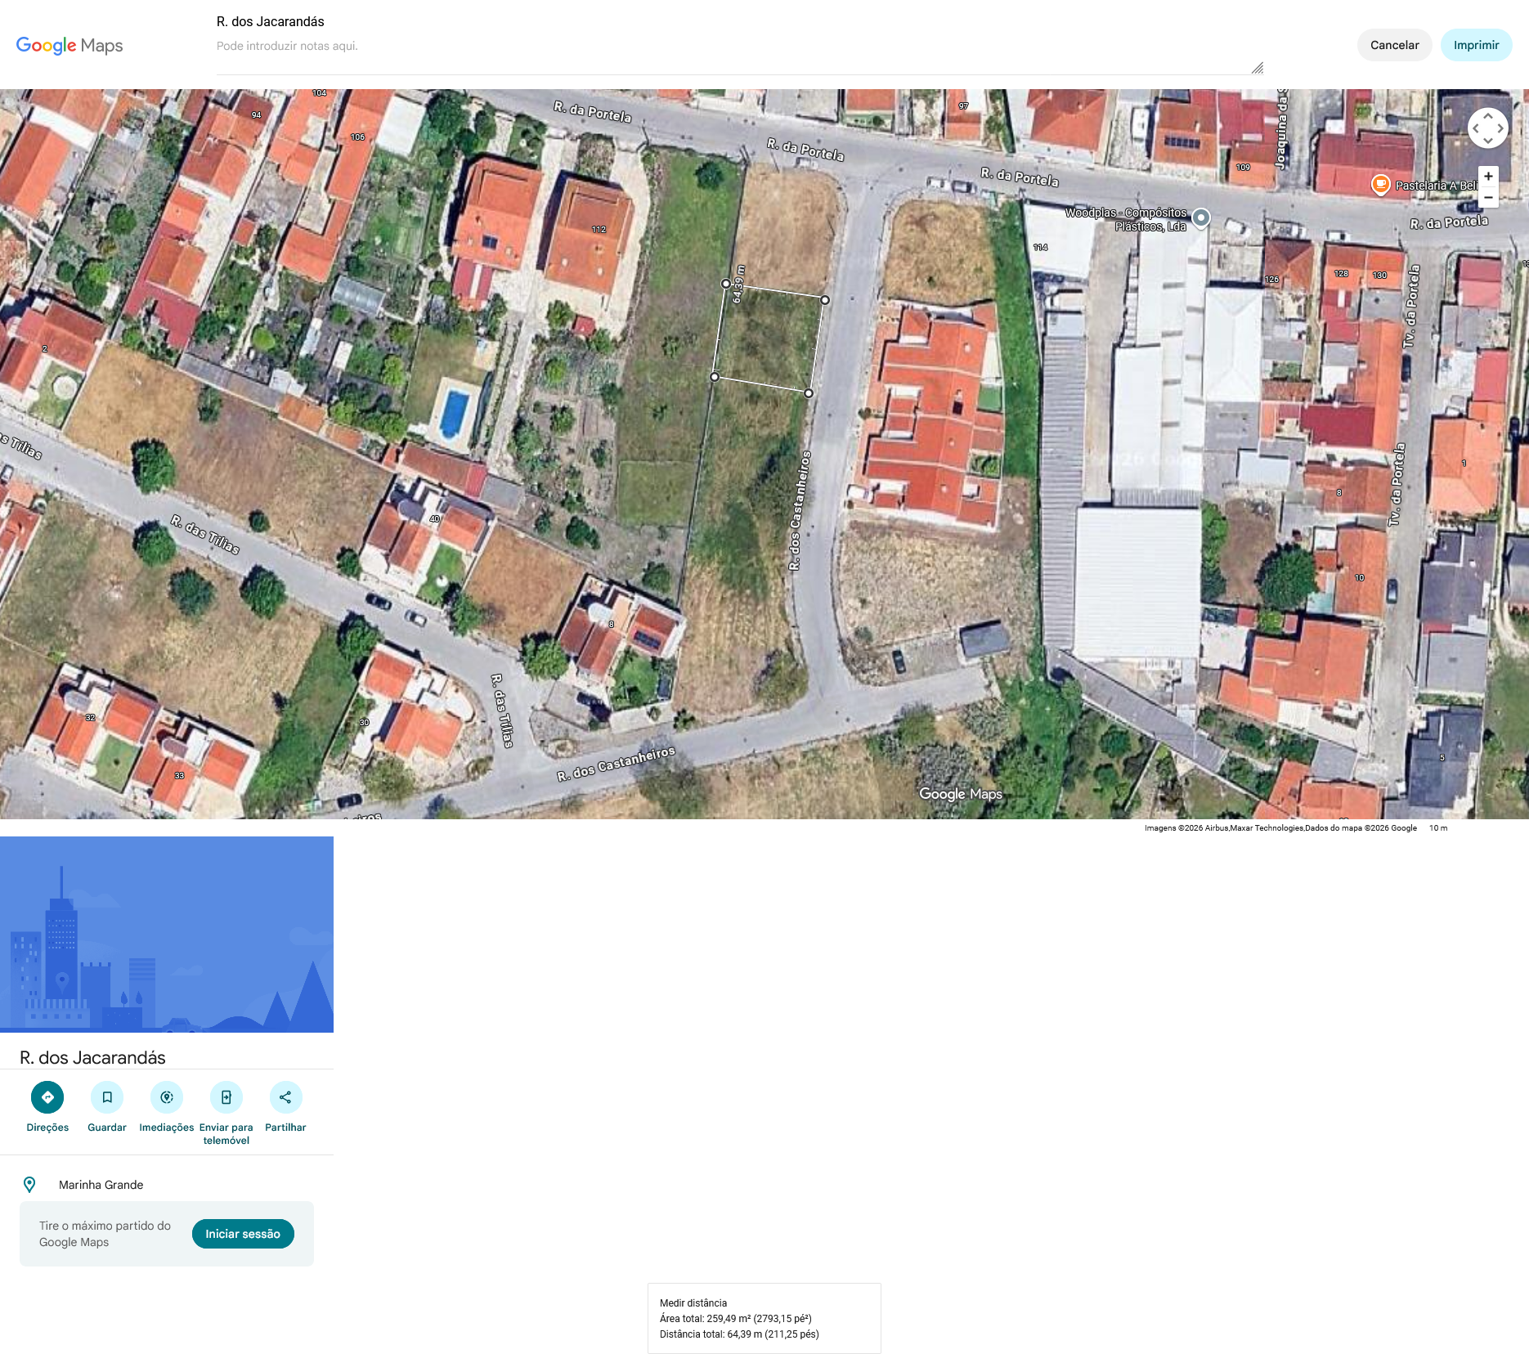This screenshot has height=1354, width=1529.
Task: Click the Direções directions icon
Action: pos(47,1097)
